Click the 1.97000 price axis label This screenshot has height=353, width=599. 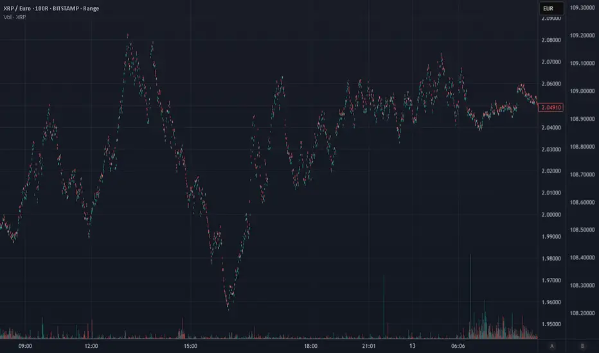pyautogui.click(x=551, y=280)
